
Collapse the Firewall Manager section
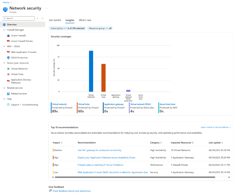(x=4, y=30)
